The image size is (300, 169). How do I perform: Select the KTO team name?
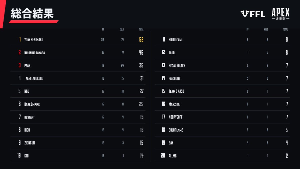[x=26, y=156]
